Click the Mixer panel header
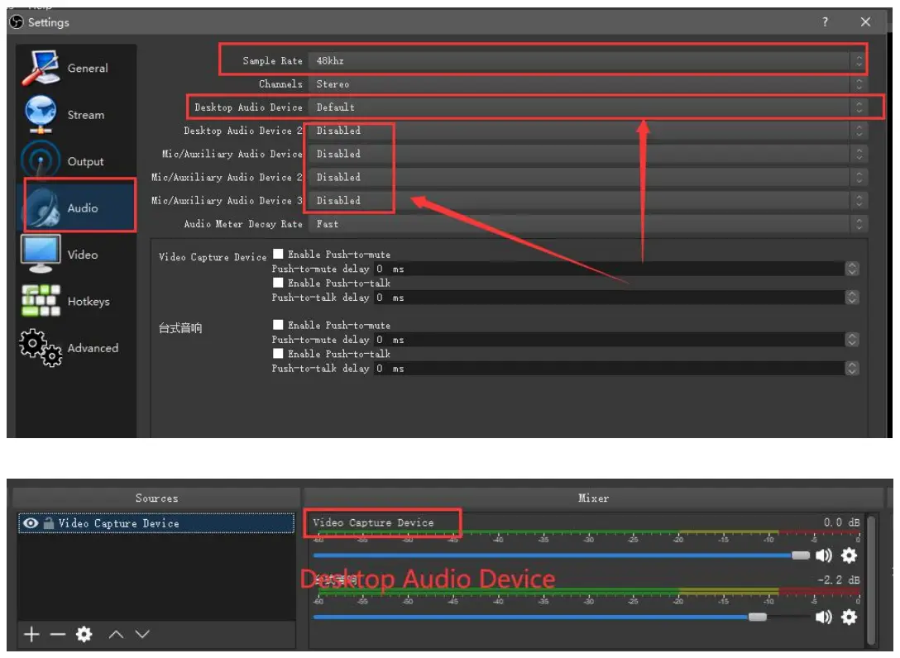This screenshot has height=658, width=900. point(593,498)
